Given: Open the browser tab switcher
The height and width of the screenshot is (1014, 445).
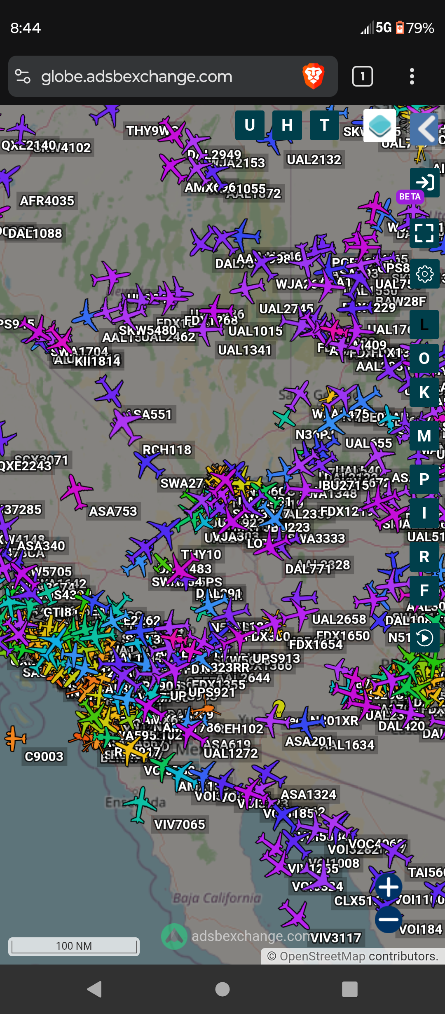Looking at the screenshot, I should click(x=363, y=77).
